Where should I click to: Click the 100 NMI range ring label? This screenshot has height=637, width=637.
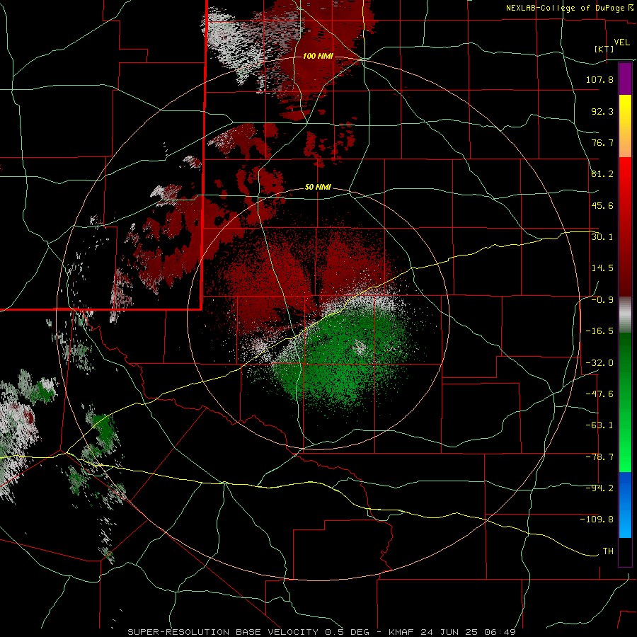(318, 56)
